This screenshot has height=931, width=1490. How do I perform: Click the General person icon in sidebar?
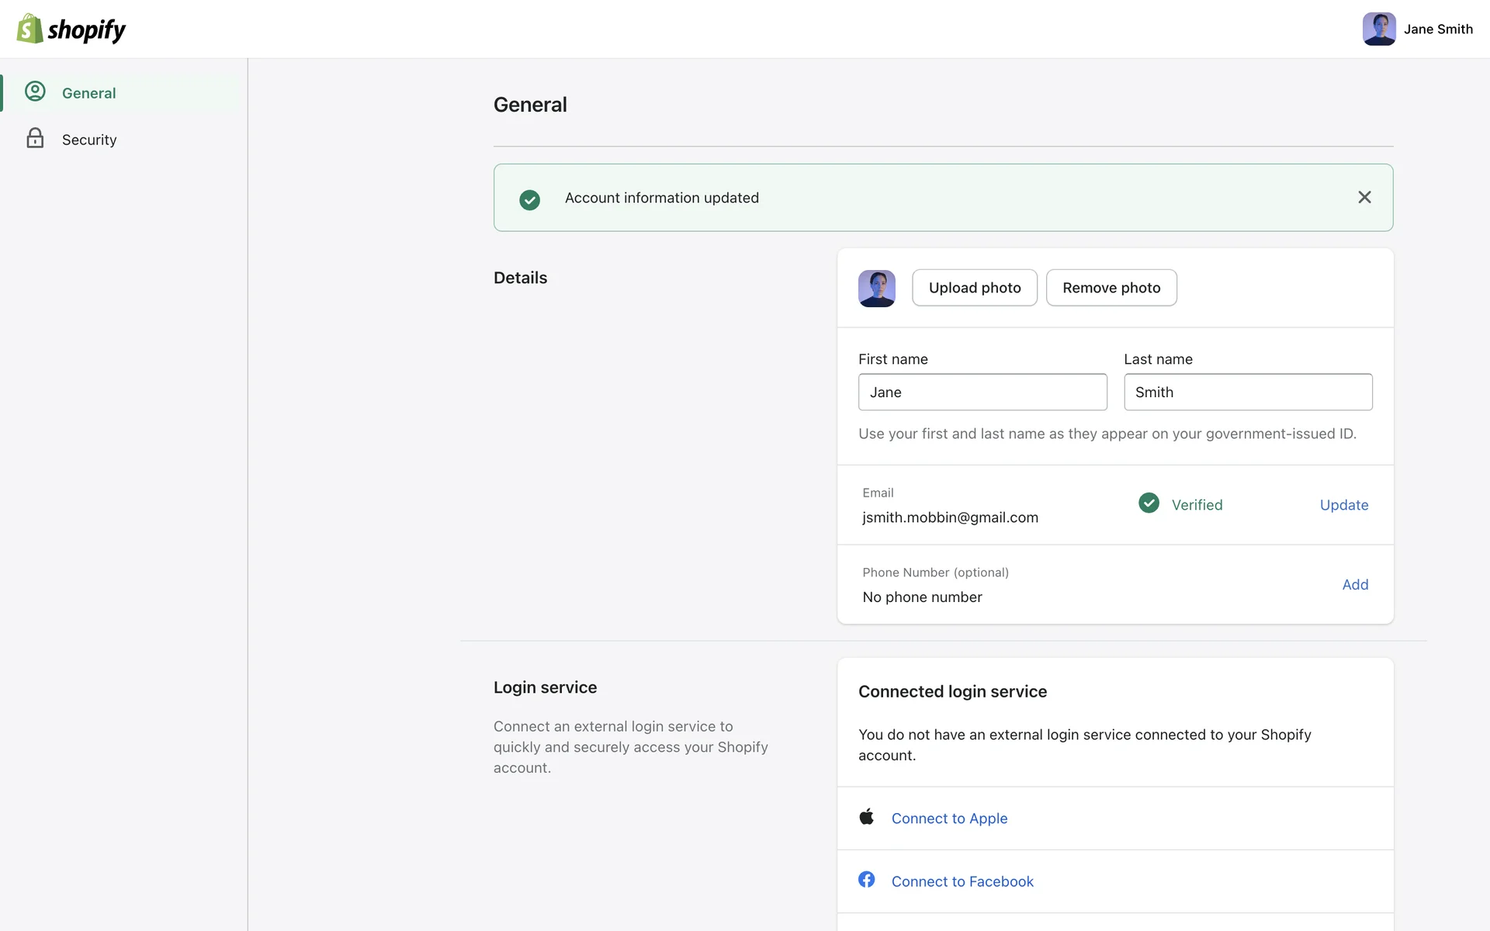(x=35, y=92)
